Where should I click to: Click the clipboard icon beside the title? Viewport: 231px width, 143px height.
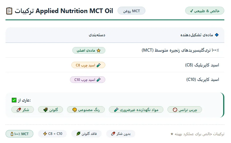[x=9, y=11]
